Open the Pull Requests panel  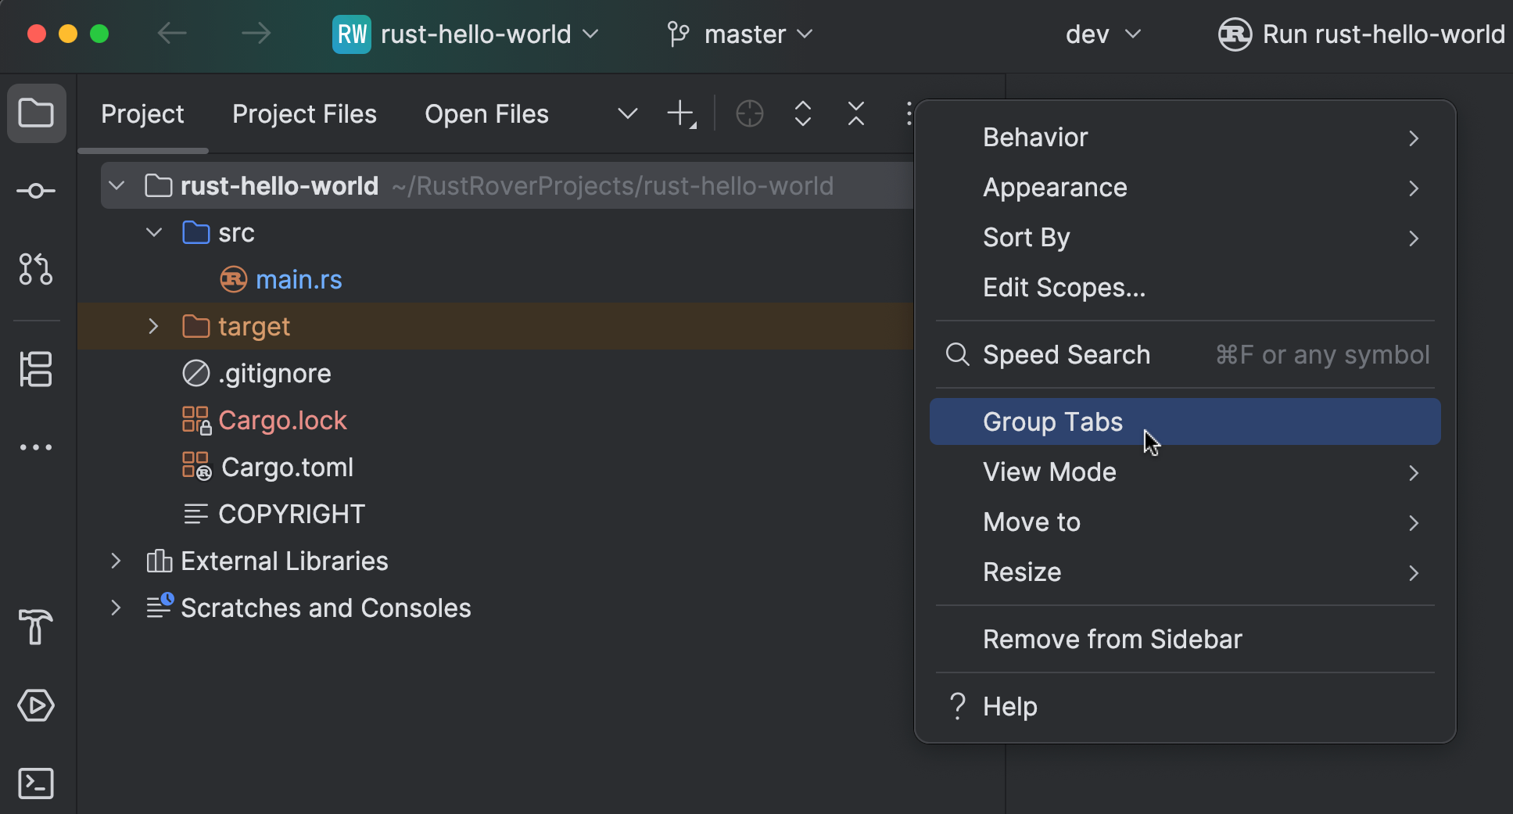tap(36, 270)
